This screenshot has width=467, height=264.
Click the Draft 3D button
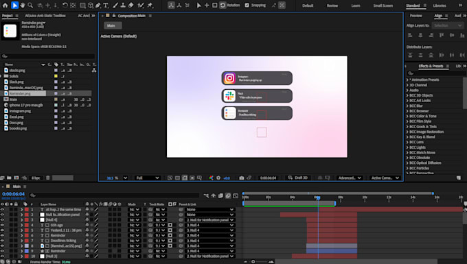pyautogui.click(x=298, y=178)
